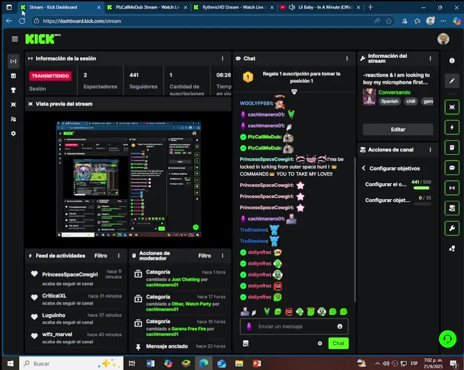Click the browser back arrow
The height and width of the screenshot is (370, 464).
click(9, 21)
